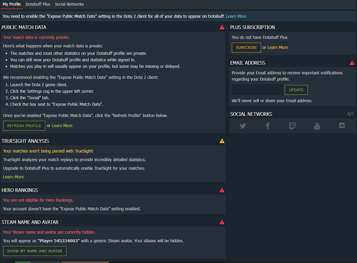Click the Discord icon under Social Networks

(342, 126)
